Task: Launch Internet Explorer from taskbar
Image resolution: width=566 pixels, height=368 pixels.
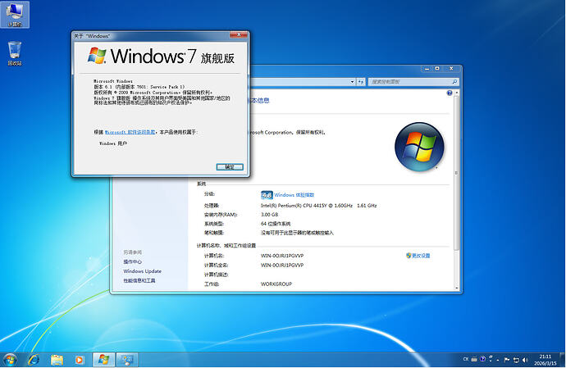Action: [34, 360]
